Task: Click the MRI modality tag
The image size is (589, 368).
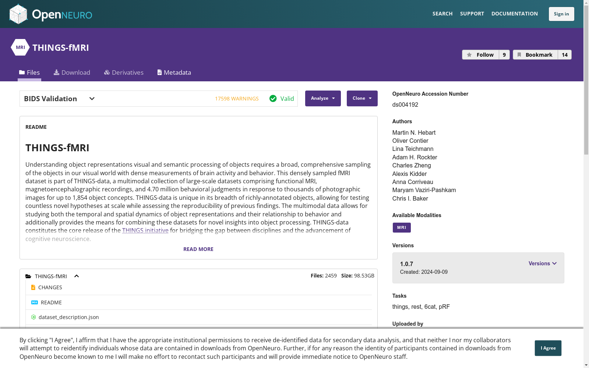Action: (x=402, y=228)
